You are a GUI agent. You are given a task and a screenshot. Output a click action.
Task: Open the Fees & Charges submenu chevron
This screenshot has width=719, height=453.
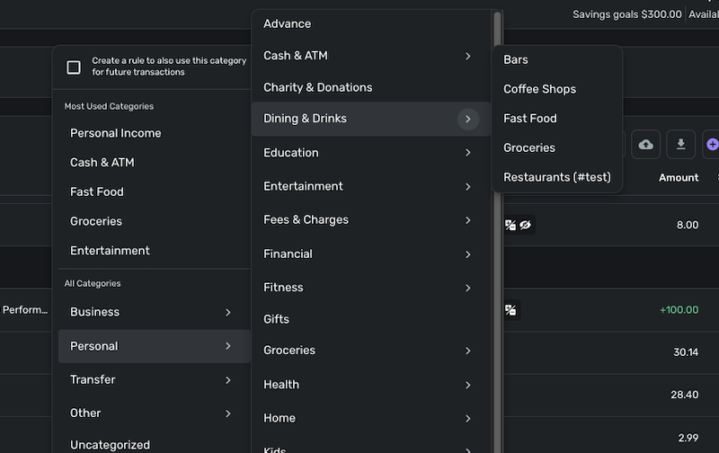click(x=468, y=220)
